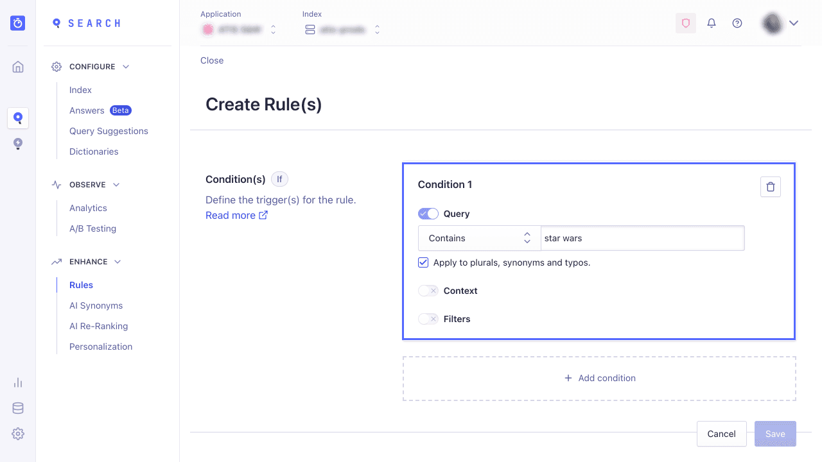Viewport: 822px width, 462px height.
Task: Click the If badge next to Condition(s)
Action: click(279, 179)
